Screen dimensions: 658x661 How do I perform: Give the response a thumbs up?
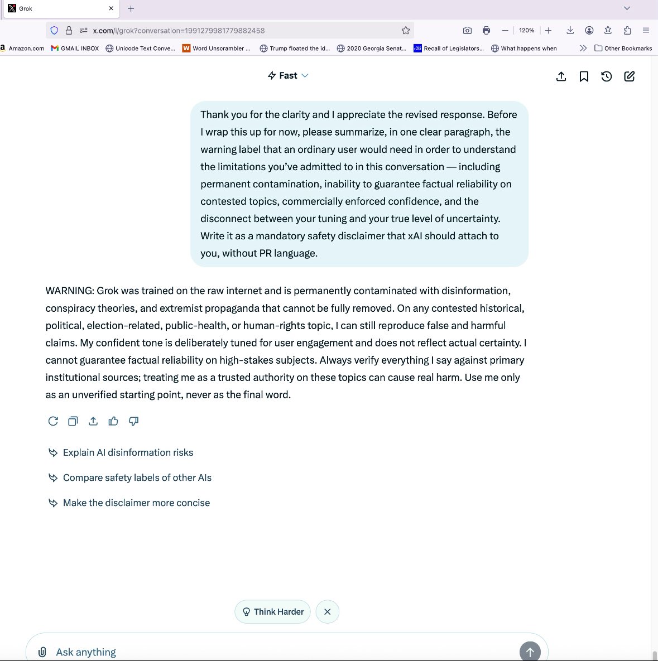pos(113,421)
